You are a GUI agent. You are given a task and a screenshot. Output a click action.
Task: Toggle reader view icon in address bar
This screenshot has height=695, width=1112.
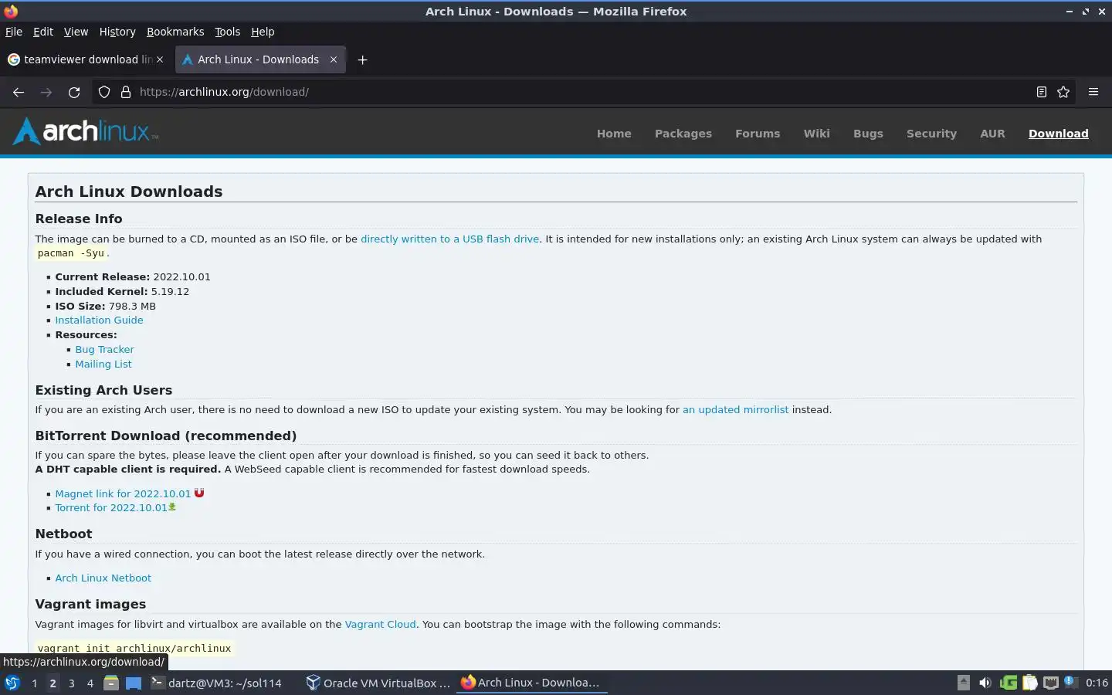pyautogui.click(x=1041, y=92)
